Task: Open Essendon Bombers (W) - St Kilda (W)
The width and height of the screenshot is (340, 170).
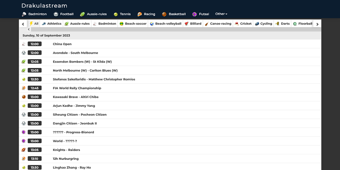Action: [82, 62]
